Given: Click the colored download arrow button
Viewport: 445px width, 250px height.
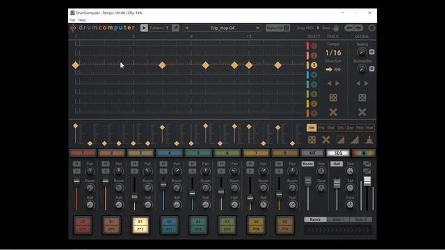Looking at the screenshot, I should click(x=364, y=153).
